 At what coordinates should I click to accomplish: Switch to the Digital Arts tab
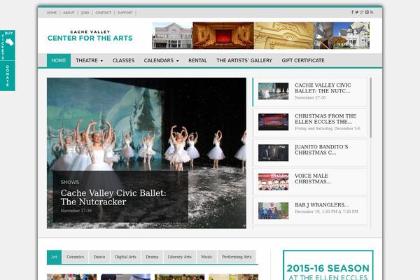(x=125, y=257)
